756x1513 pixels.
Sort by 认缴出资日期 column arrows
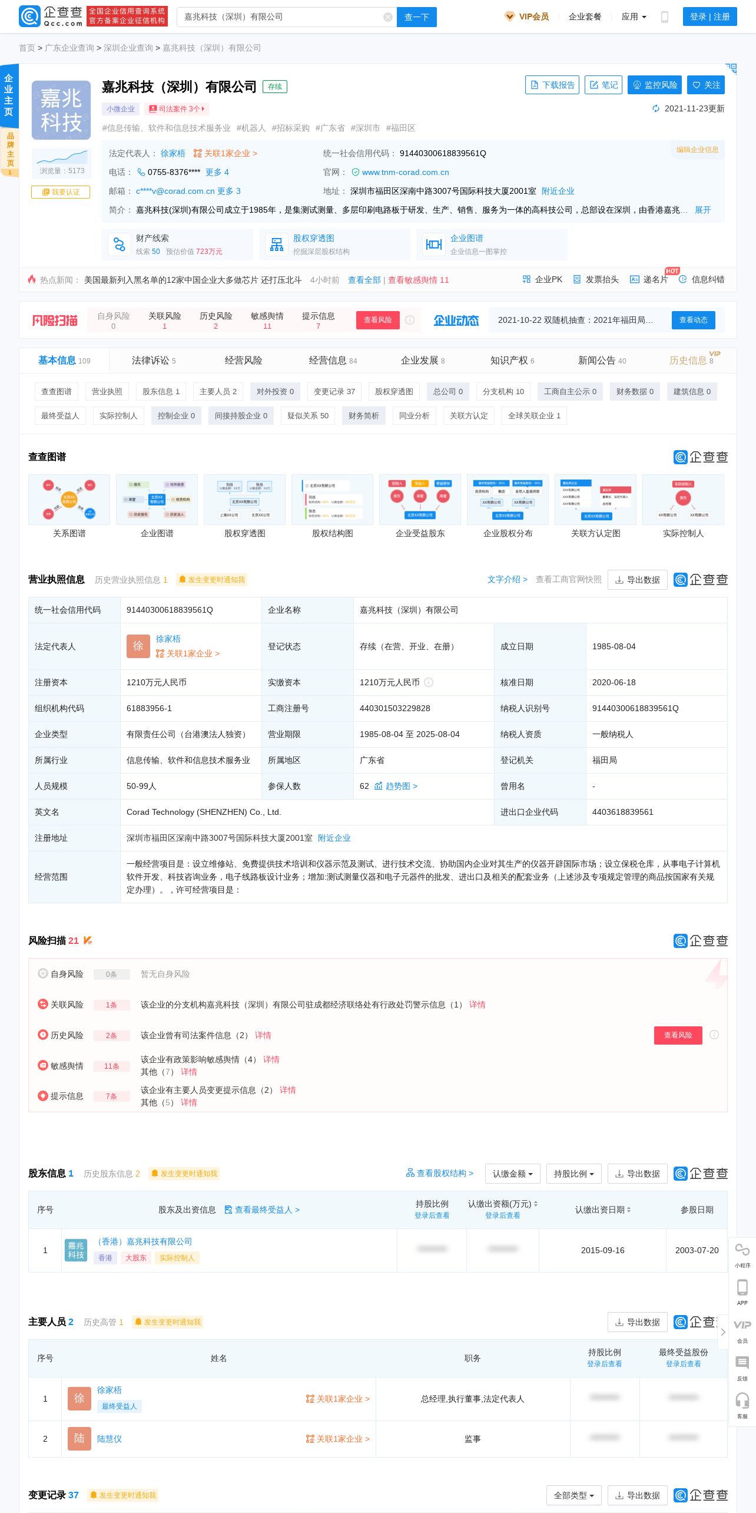pyautogui.click(x=629, y=1210)
